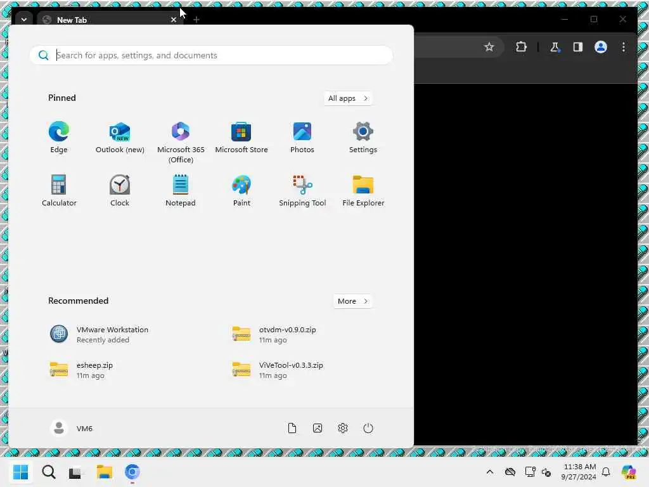Open the notification bell icon

pos(606,472)
